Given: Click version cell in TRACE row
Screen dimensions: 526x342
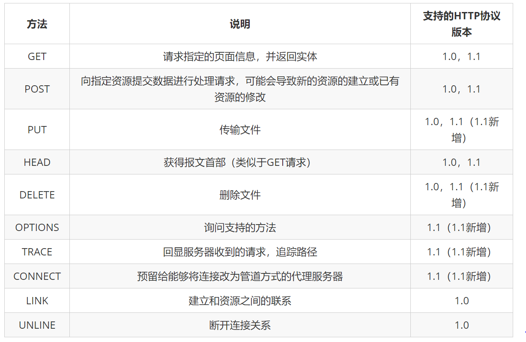Looking at the screenshot, I should coord(462,252).
